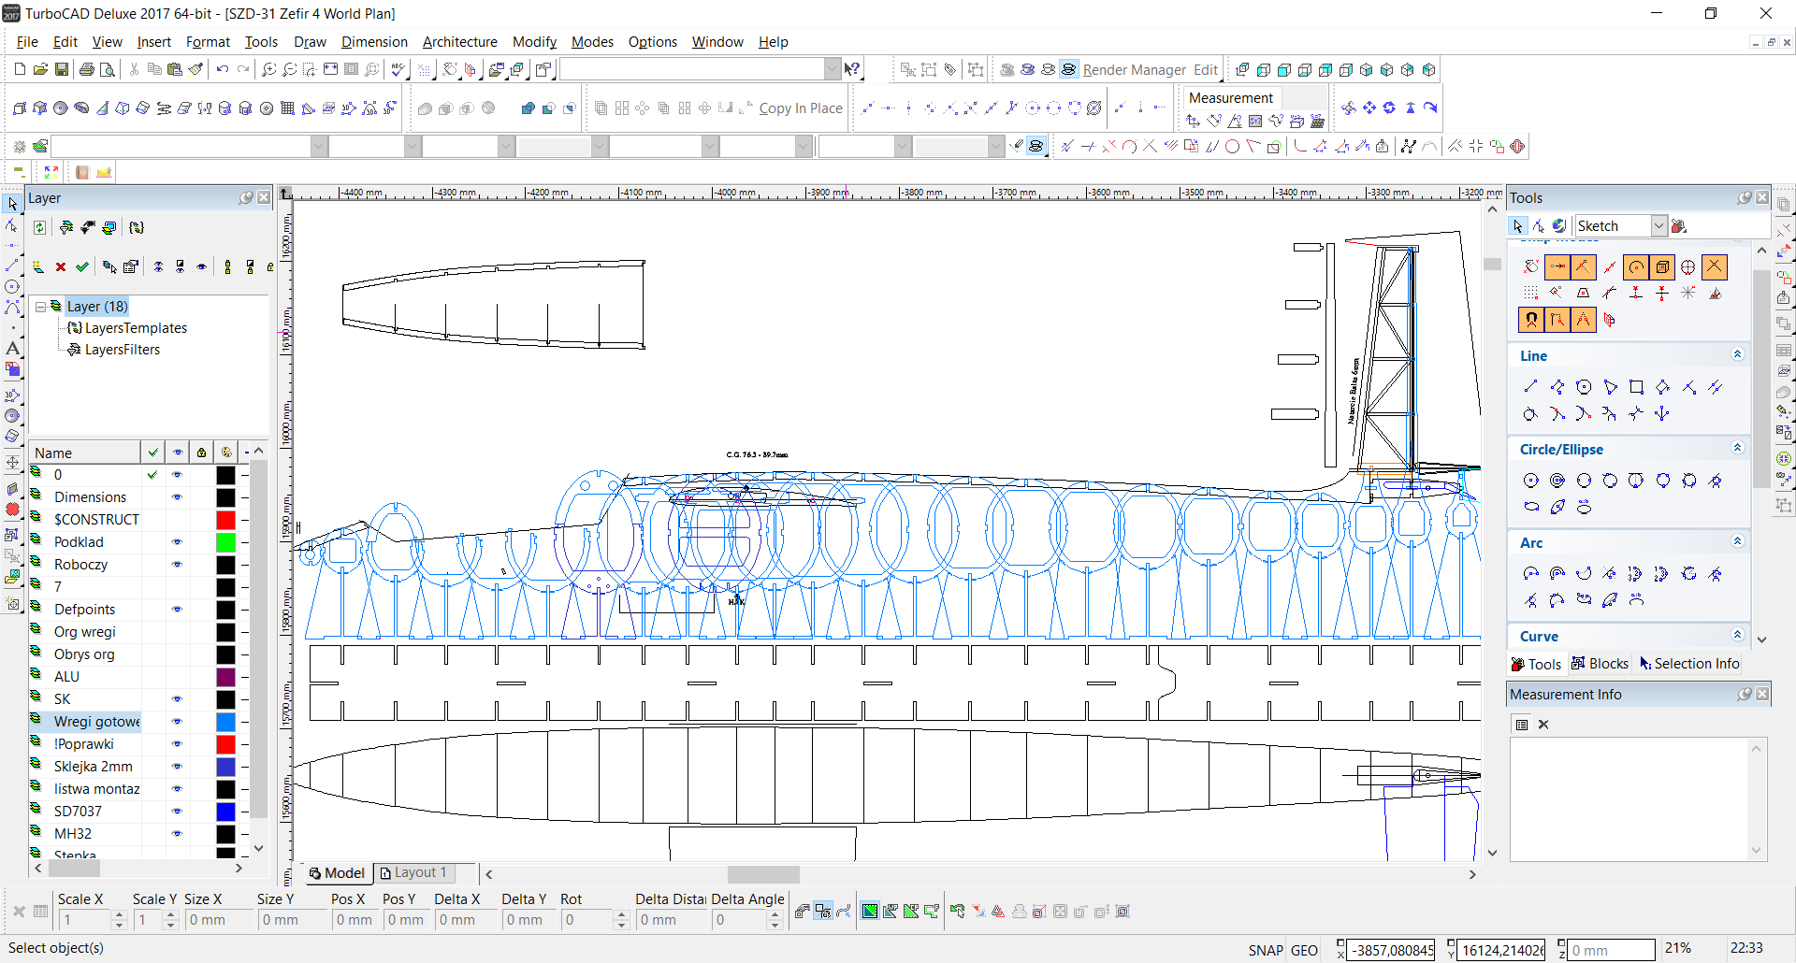Open the wide combo box dropdown in top toolbar

(832, 69)
